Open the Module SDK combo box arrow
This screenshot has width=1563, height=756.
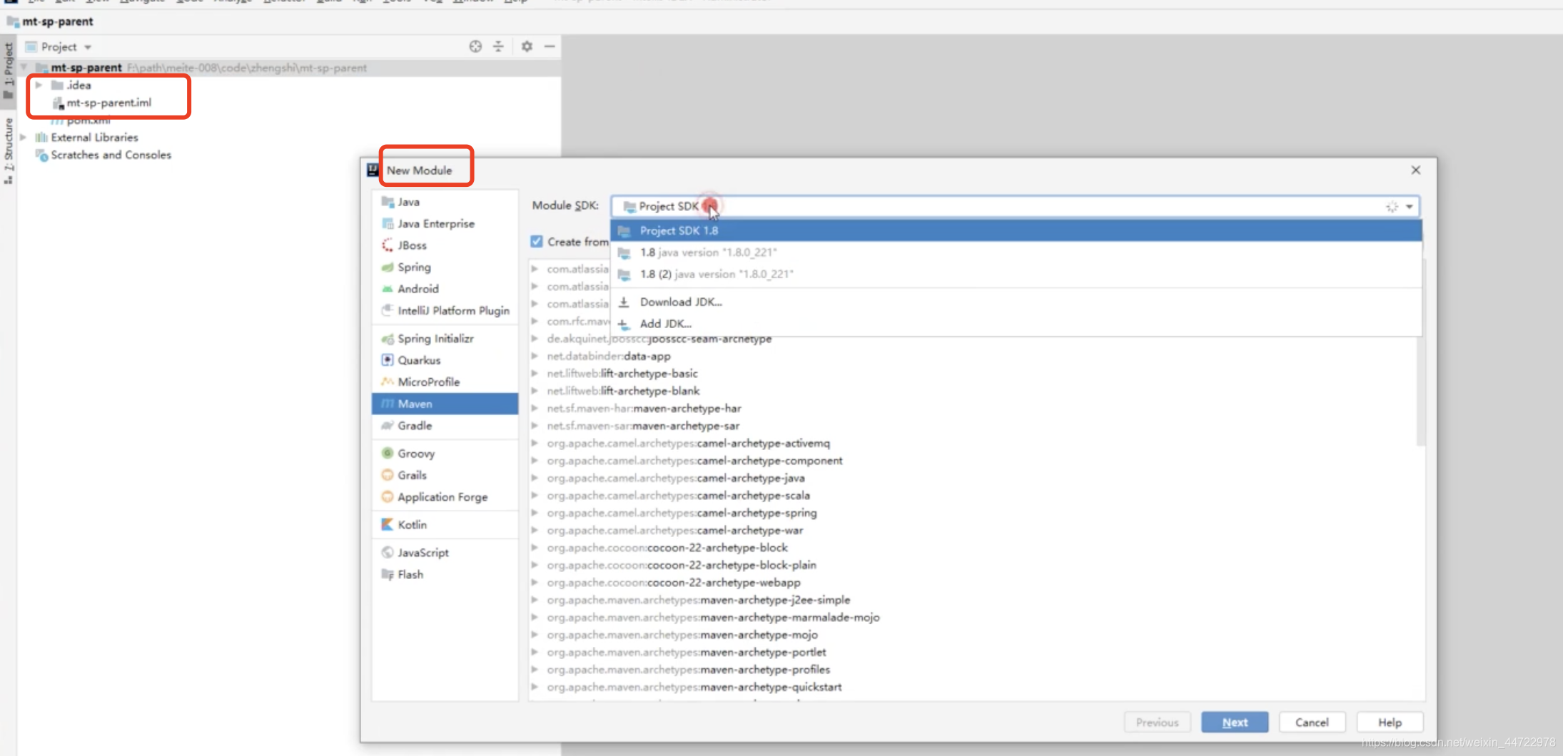1410,207
